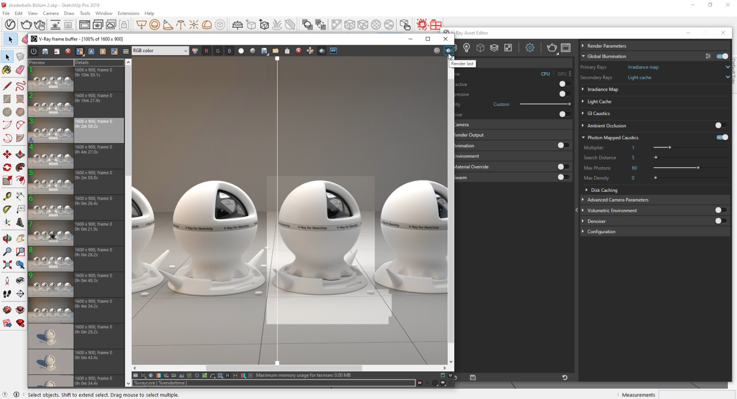Open V-Ray Asset Editor from SketchUp toolbar
The width and height of the screenshot is (737, 399).
(10, 24)
